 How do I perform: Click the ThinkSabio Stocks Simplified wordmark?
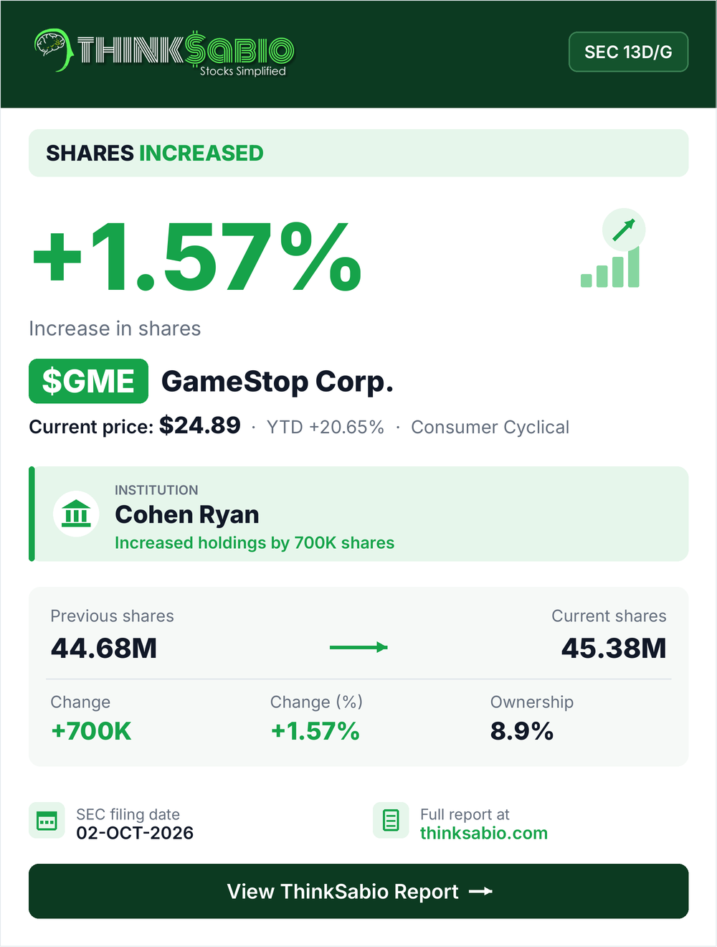tap(185, 53)
